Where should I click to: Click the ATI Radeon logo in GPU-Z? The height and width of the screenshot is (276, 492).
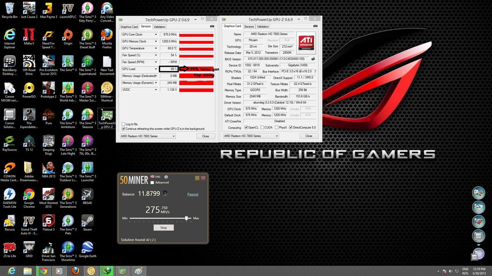tap(306, 42)
